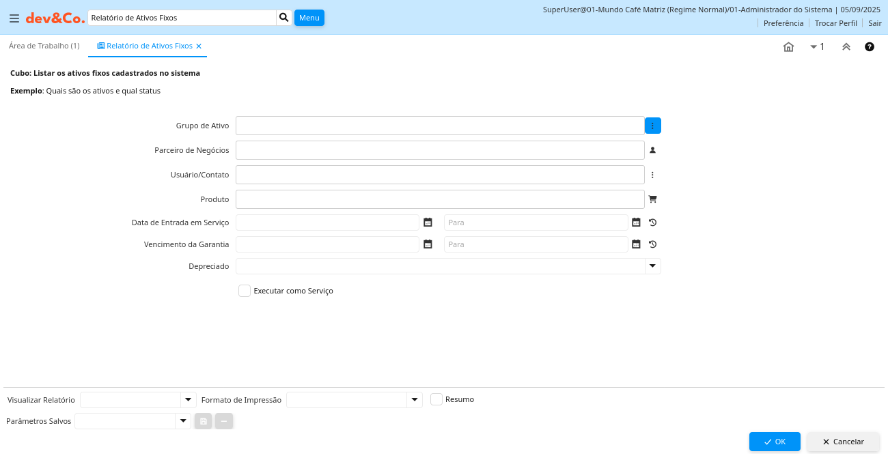Click the Parceiro de Negócios person icon

652,150
